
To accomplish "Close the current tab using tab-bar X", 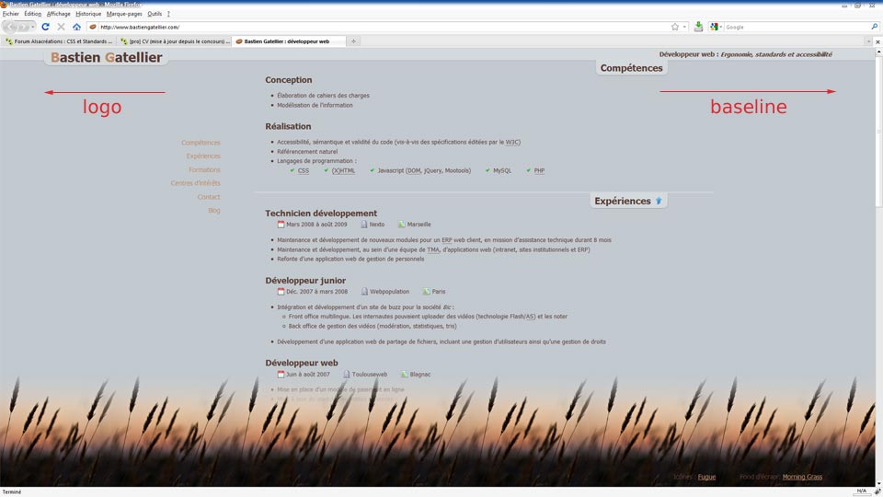I will [x=877, y=41].
